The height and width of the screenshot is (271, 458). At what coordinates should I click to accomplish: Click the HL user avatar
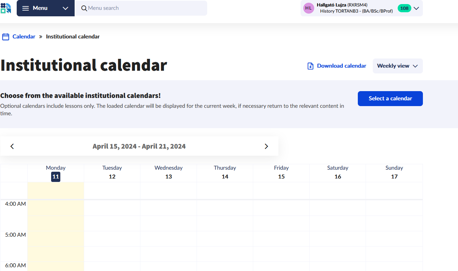pyautogui.click(x=308, y=8)
